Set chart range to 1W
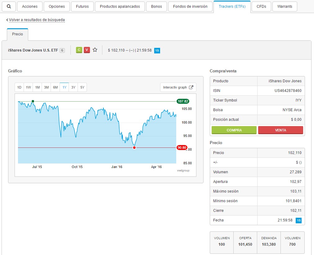The width and height of the screenshot is (314, 255). pyautogui.click(x=28, y=87)
